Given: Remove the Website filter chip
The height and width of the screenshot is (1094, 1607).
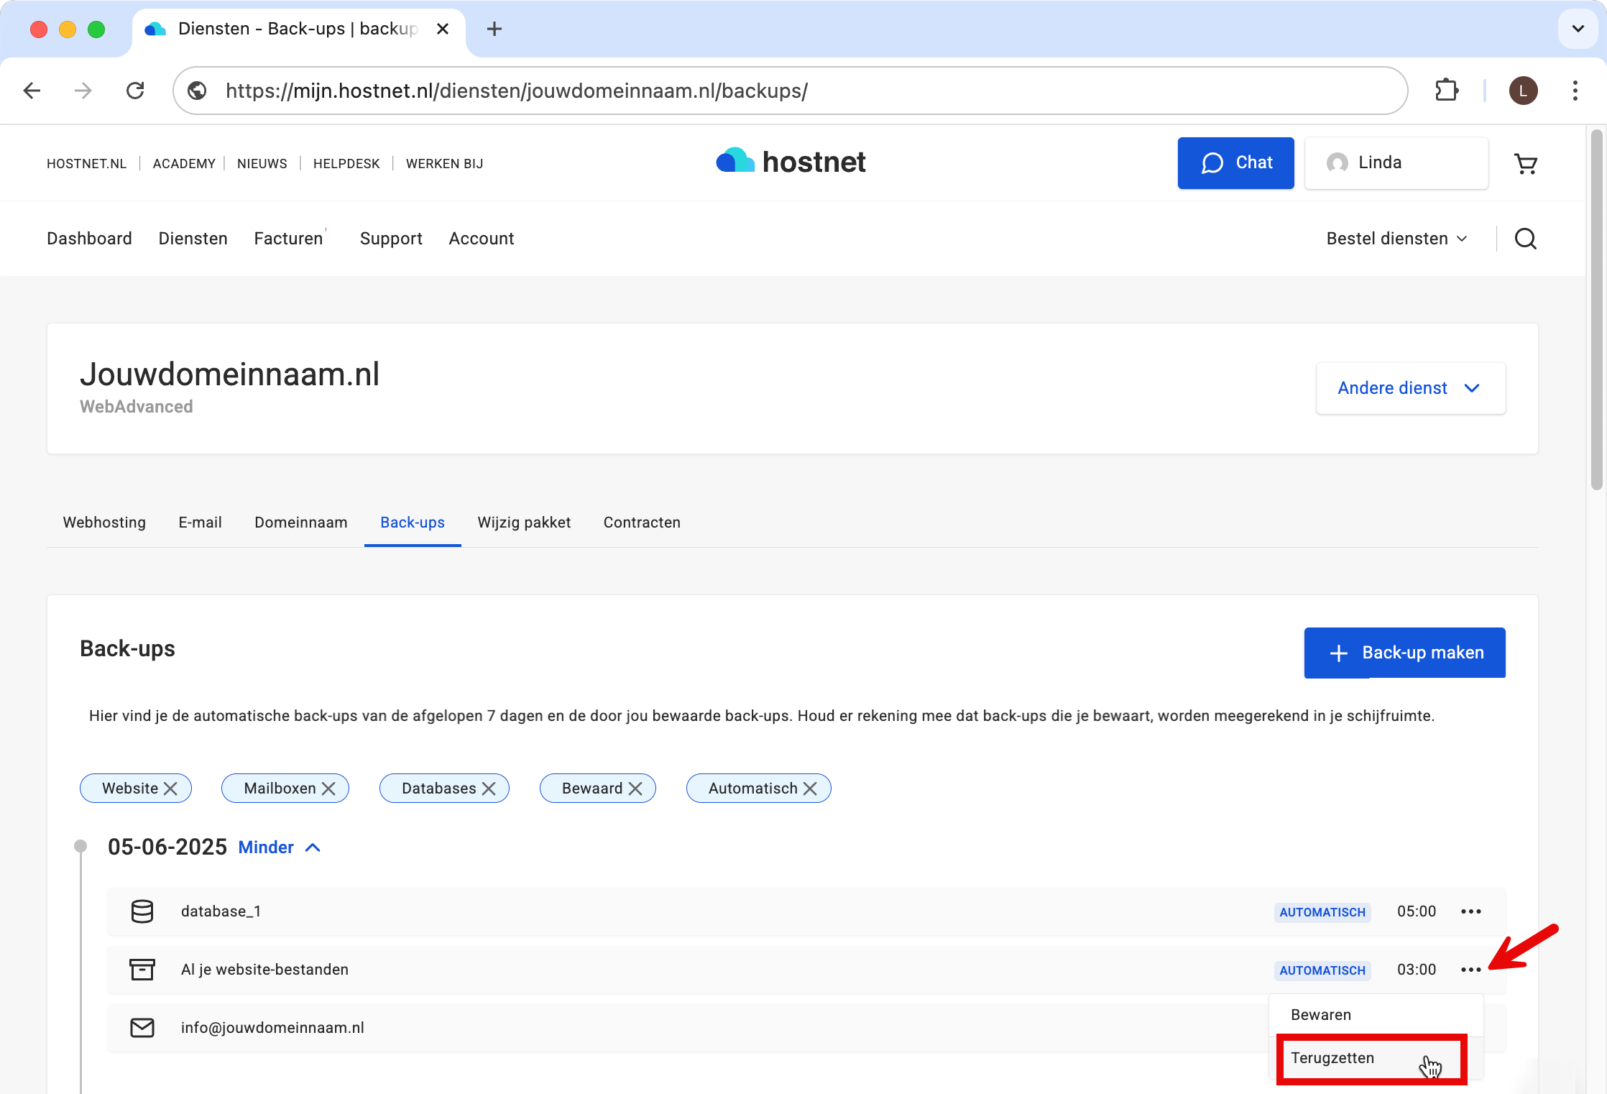Looking at the screenshot, I should [170, 789].
